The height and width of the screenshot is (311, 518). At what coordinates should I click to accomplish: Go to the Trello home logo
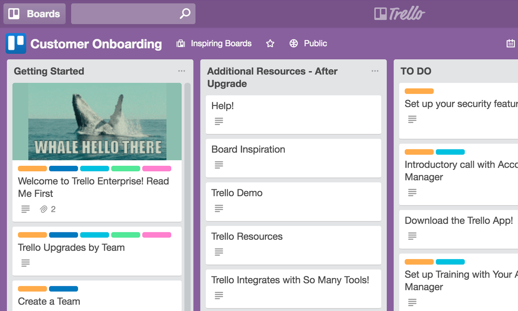400,14
